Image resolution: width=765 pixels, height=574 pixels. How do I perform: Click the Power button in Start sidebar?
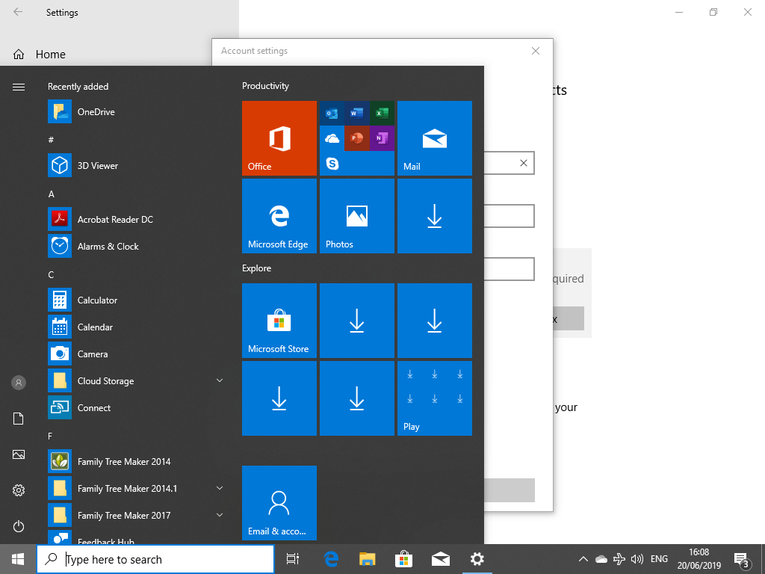coord(19,526)
